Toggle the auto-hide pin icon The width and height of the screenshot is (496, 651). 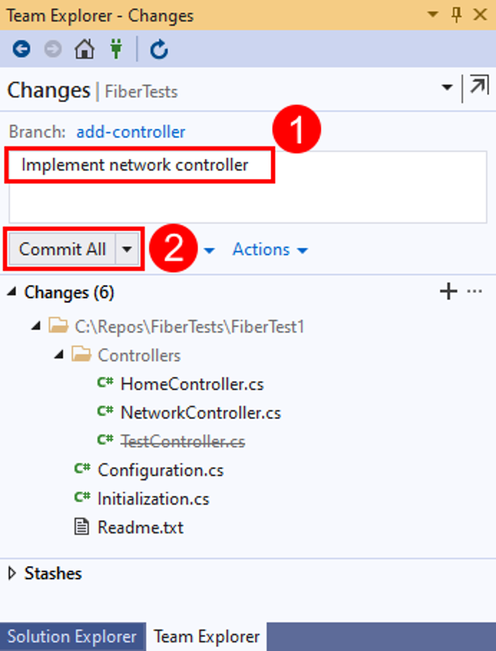click(457, 15)
